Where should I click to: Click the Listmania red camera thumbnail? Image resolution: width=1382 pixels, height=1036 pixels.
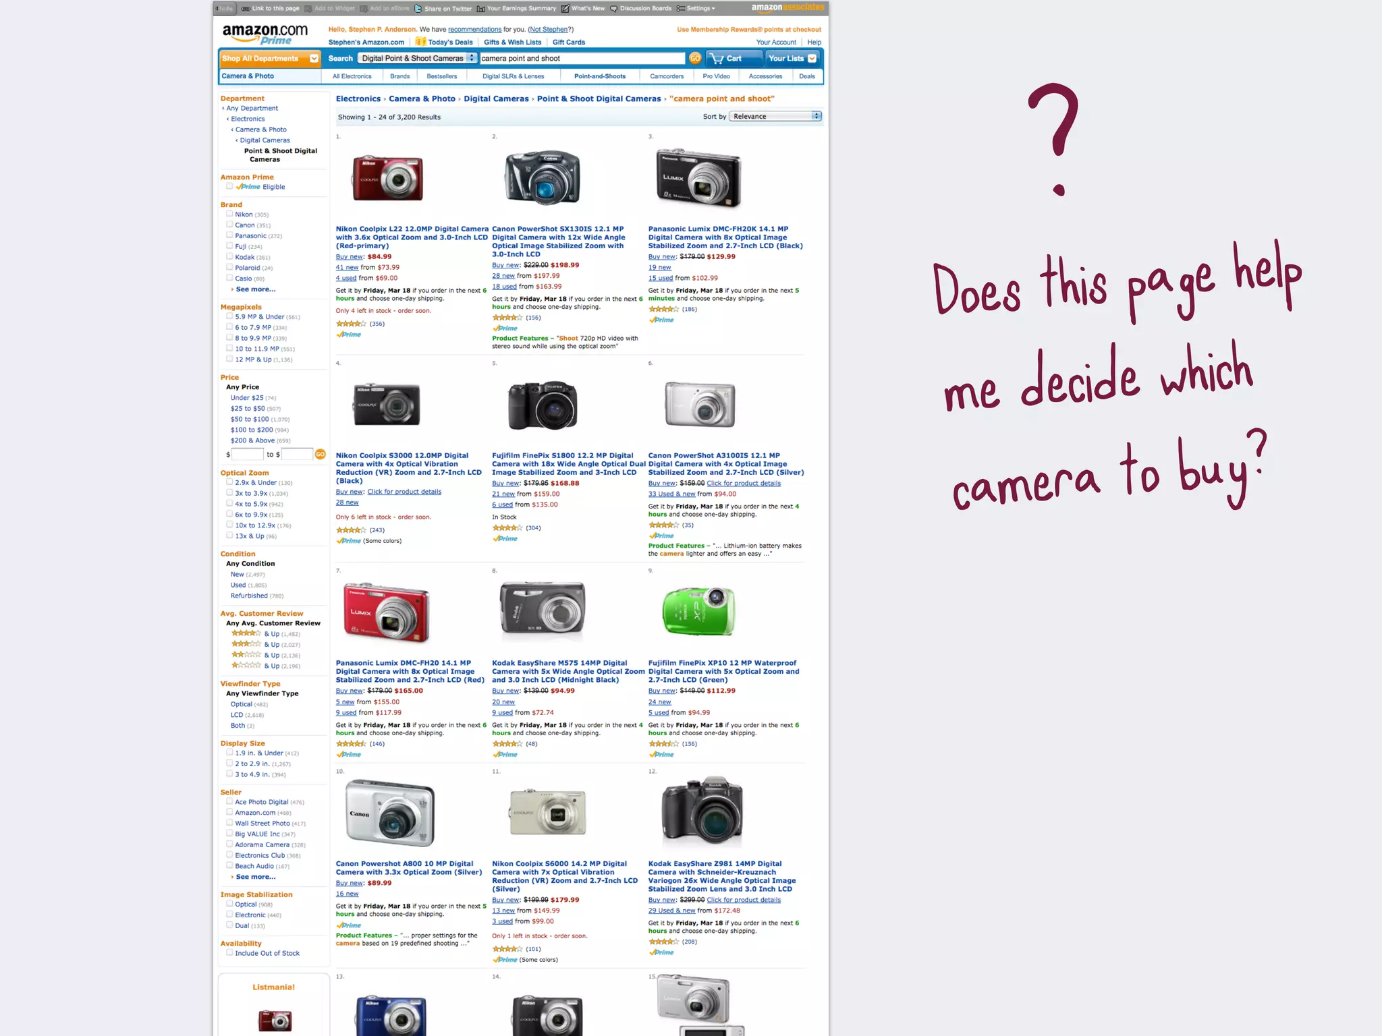click(x=274, y=1020)
